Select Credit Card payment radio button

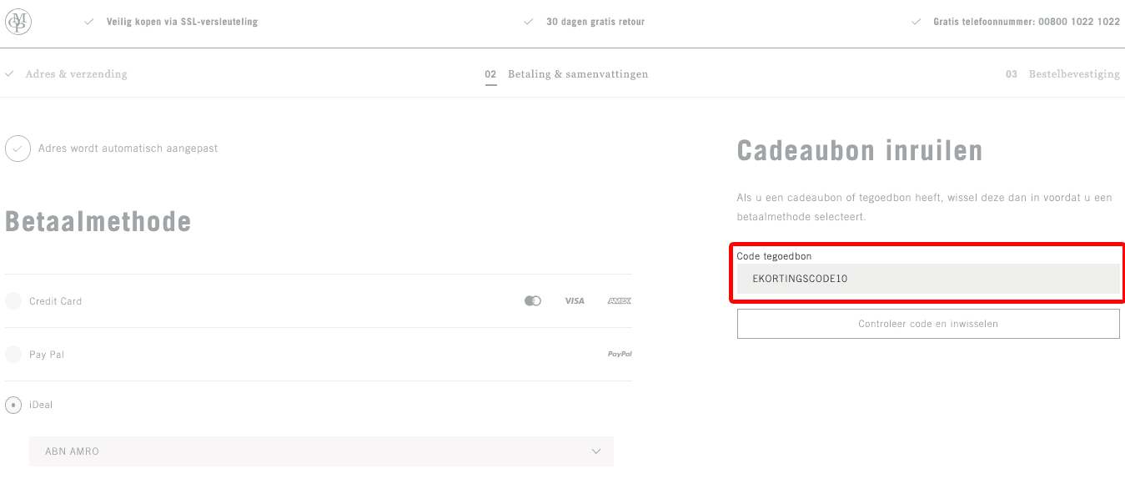point(13,301)
